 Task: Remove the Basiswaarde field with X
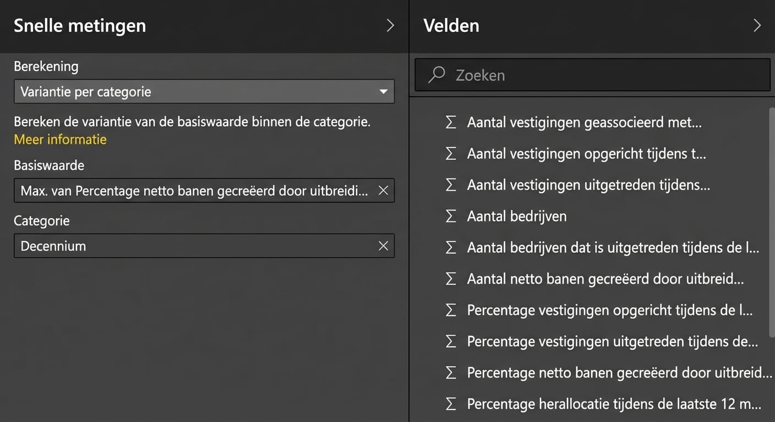coord(383,191)
